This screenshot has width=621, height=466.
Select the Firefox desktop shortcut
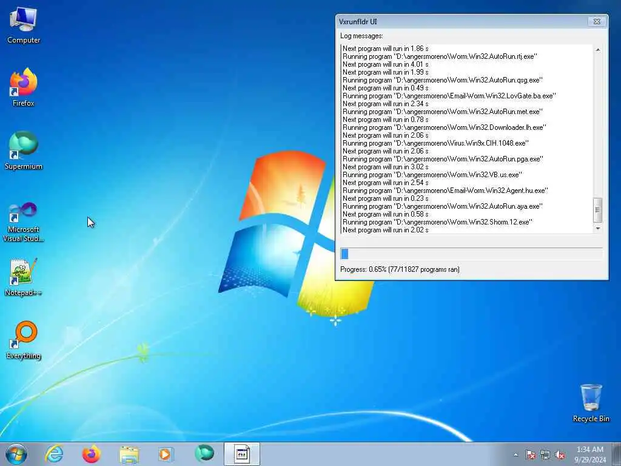click(x=24, y=87)
